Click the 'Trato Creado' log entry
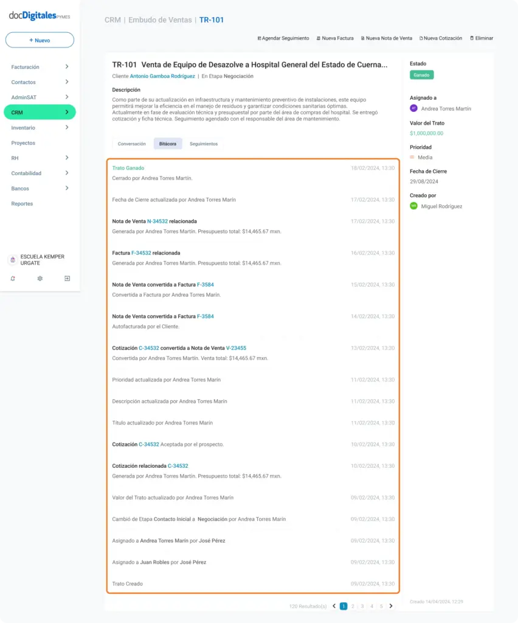 254,583
